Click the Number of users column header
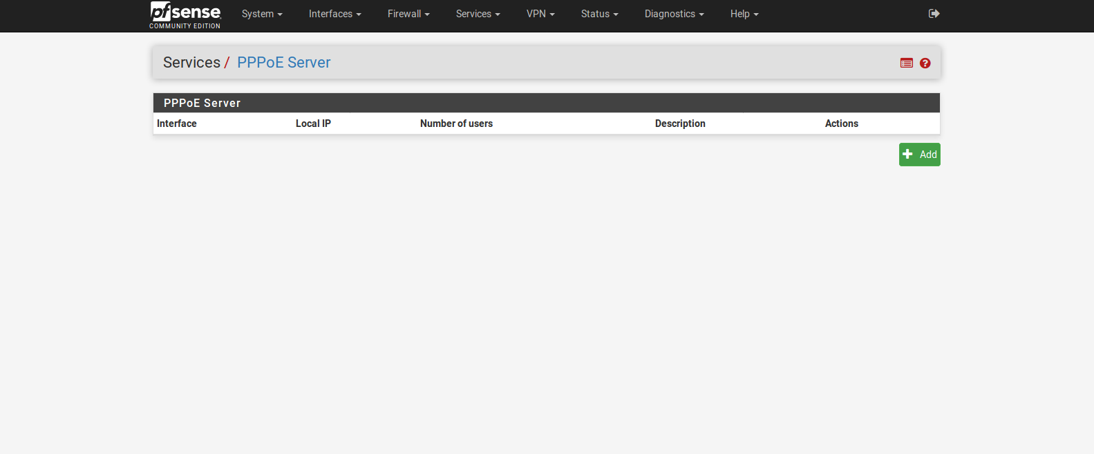Screen dimensions: 1094x454 coord(456,124)
